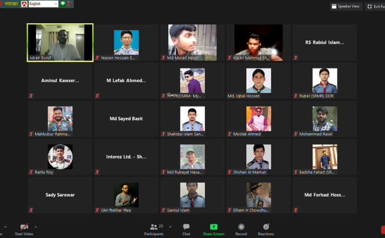Viewport: 385px width, 238px height.
Task: Click the green Share Screen icon
Action: click(x=213, y=227)
